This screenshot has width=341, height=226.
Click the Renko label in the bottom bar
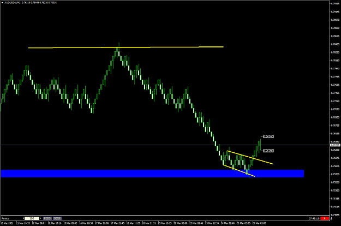[x=5, y=218]
